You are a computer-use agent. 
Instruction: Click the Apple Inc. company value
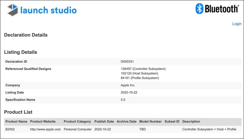(x=128, y=85)
